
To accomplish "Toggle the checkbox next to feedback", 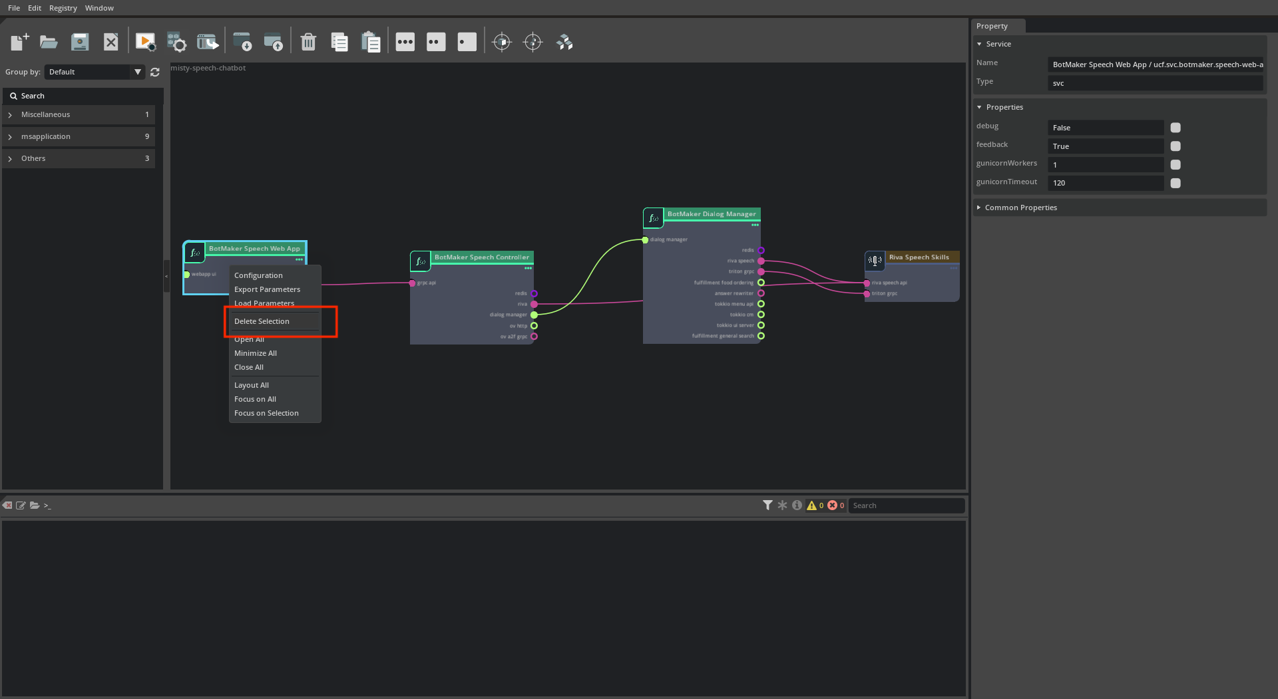I will (x=1175, y=146).
